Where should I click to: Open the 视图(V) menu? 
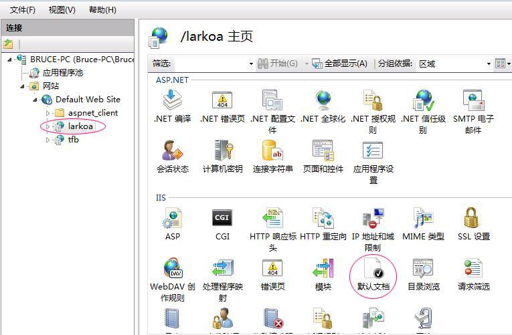[62, 10]
